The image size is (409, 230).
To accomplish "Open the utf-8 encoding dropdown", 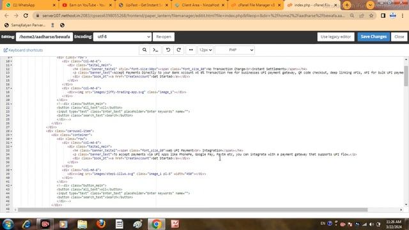I will click(x=122, y=37).
